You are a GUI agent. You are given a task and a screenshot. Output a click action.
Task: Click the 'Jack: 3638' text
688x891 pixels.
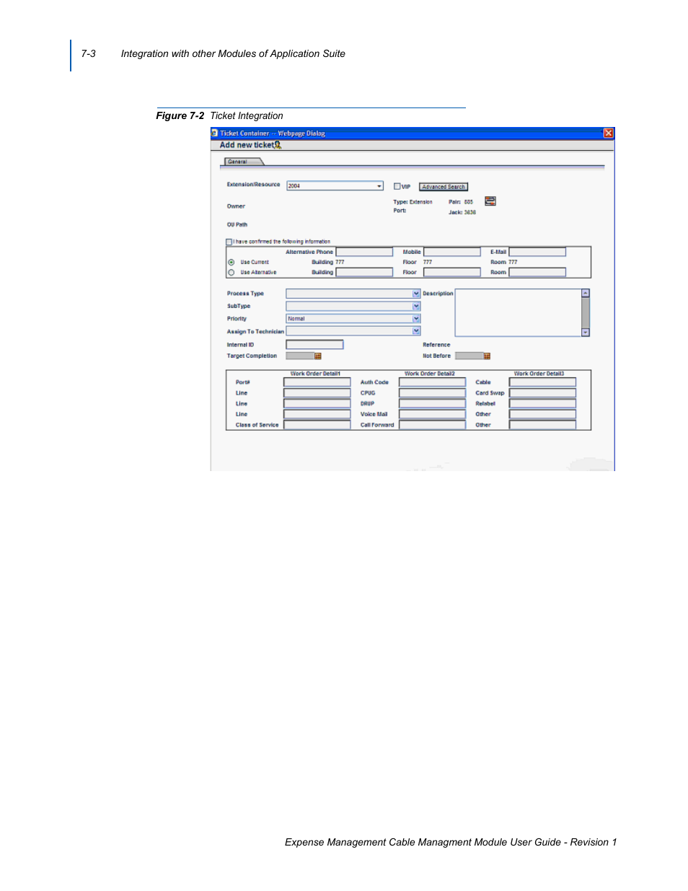point(462,213)
